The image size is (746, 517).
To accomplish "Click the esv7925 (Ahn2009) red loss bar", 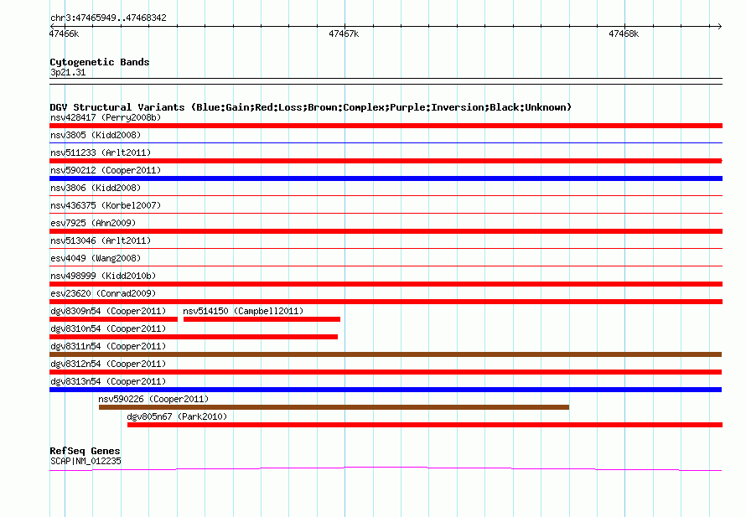I will pyautogui.click(x=386, y=231).
